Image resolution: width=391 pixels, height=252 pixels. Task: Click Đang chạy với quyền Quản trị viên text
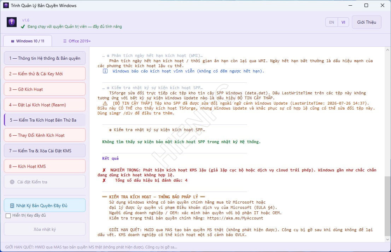75,27
